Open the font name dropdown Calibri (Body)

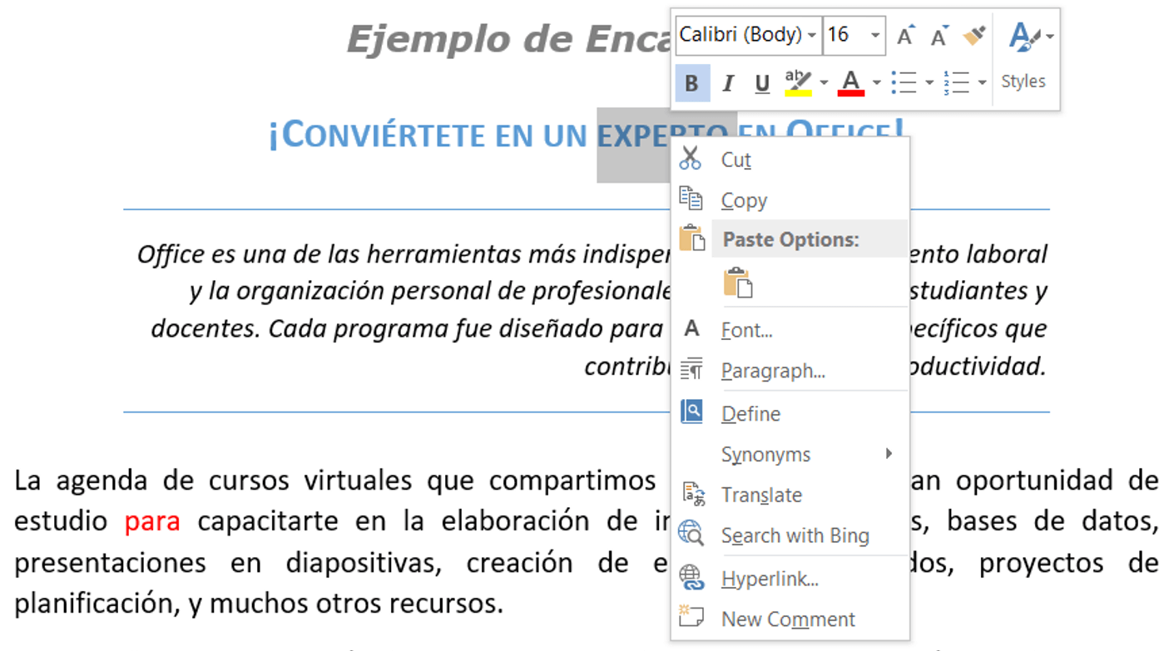point(811,36)
